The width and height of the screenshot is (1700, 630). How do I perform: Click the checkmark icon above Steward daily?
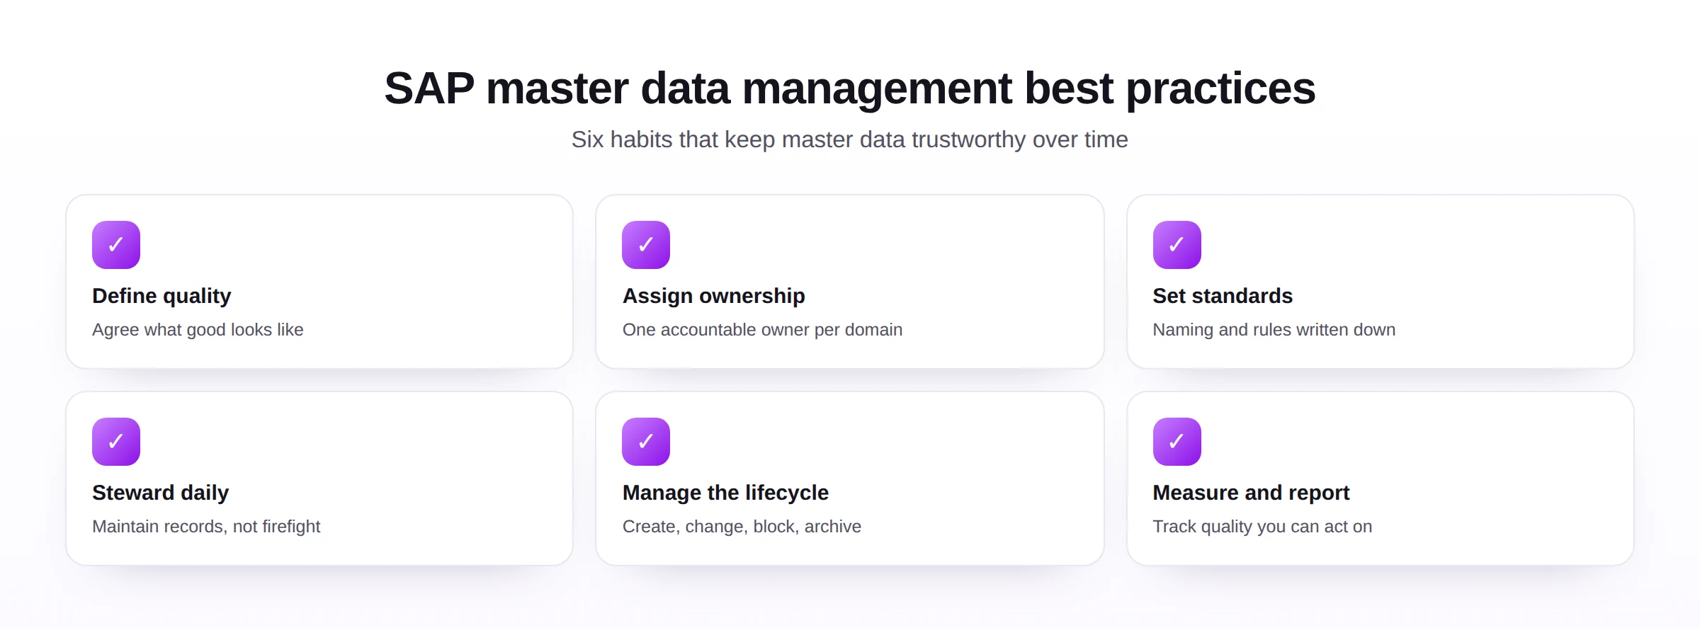(x=116, y=442)
